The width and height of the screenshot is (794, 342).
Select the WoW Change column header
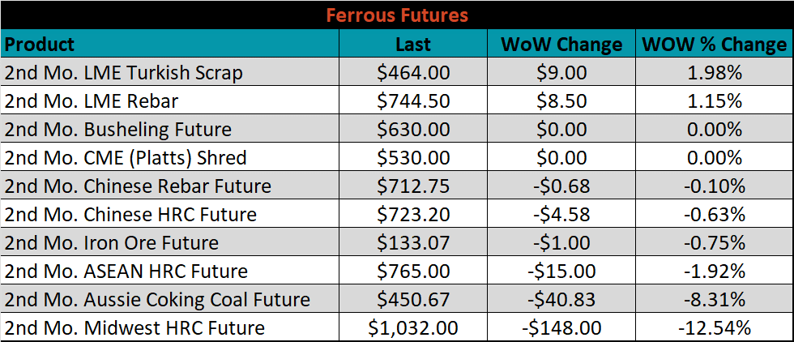pos(561,44)
